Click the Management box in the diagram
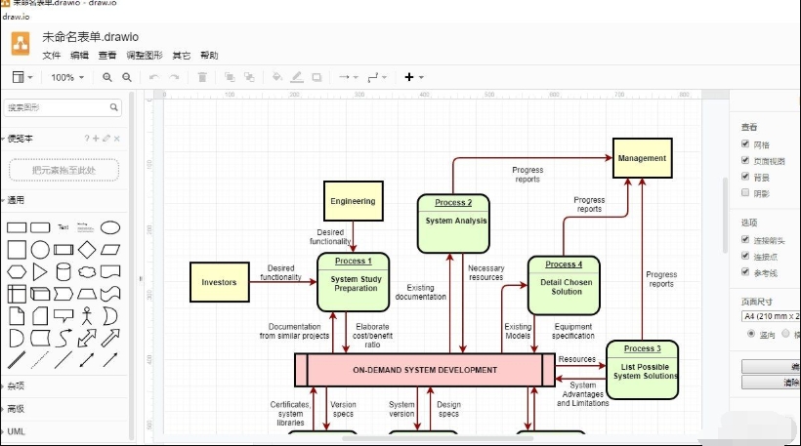 643,158
